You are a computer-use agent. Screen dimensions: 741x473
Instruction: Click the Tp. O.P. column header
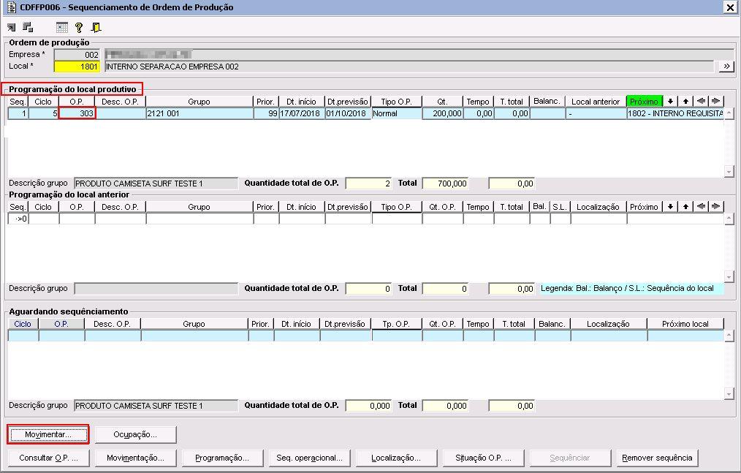[397, 324]
